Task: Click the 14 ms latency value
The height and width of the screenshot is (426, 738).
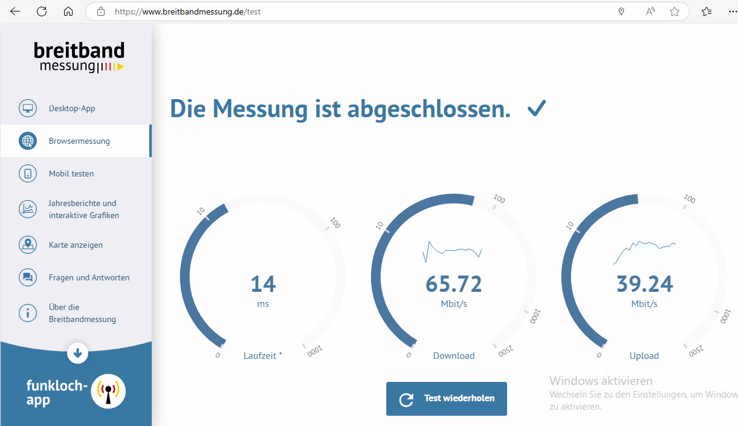Action: 263,284
